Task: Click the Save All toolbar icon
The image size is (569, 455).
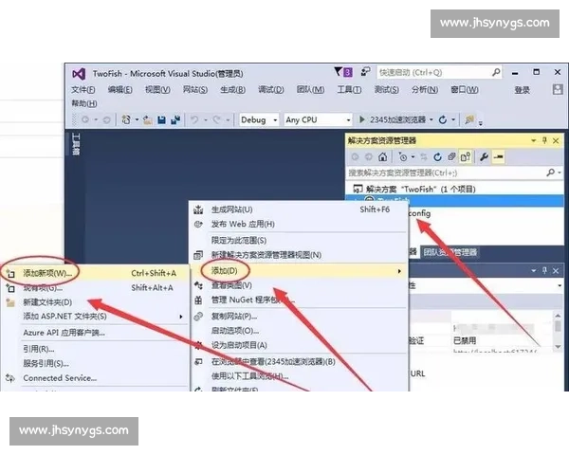Action: (x=176, y=119)
